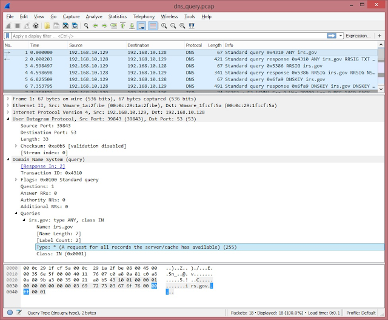Open the Wireless menu
This screenshot has width=388, height=320.
pos(170,16)
